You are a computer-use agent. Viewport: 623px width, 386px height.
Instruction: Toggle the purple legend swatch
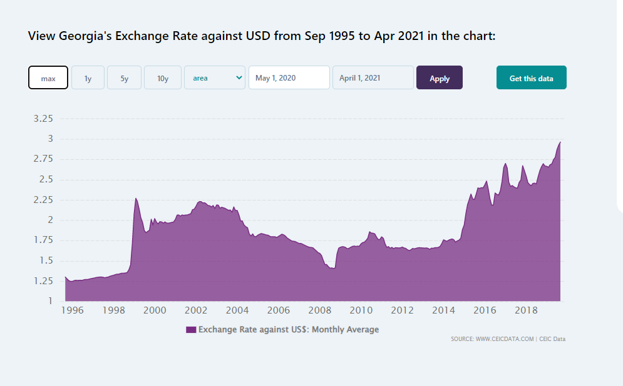(x=191, y=329)
